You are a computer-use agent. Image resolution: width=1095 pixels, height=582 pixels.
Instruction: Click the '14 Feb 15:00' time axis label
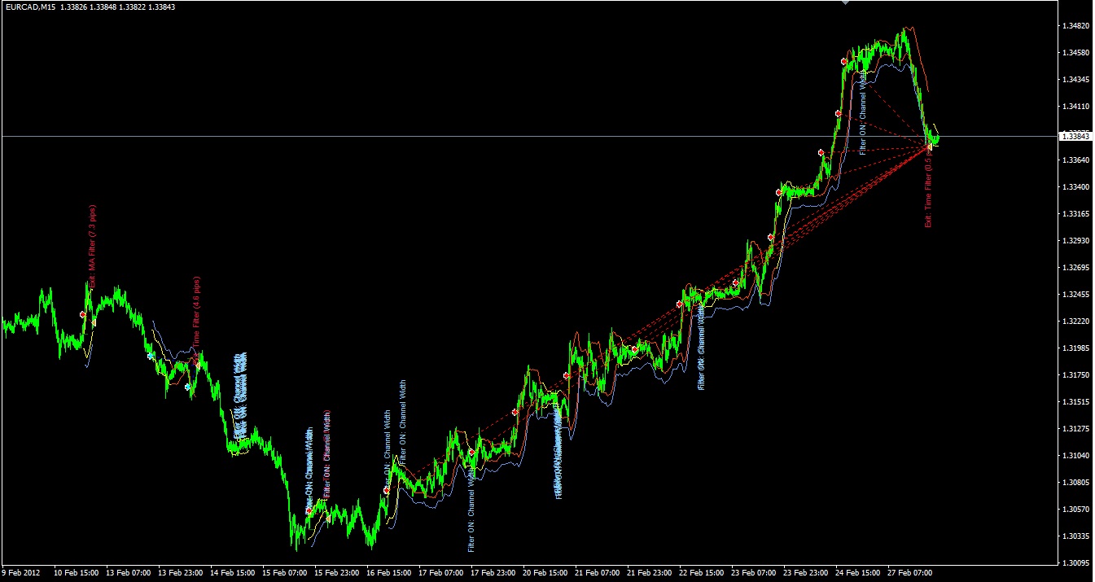click(233, 573)
